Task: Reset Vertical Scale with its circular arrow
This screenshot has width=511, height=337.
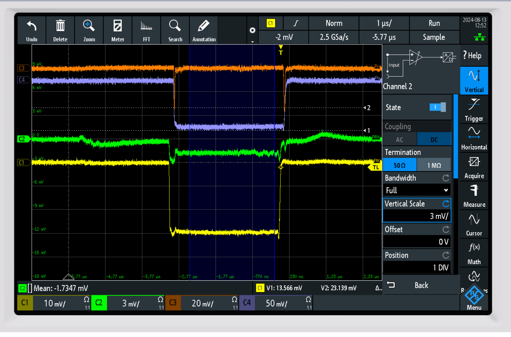Action: [445, 204]
